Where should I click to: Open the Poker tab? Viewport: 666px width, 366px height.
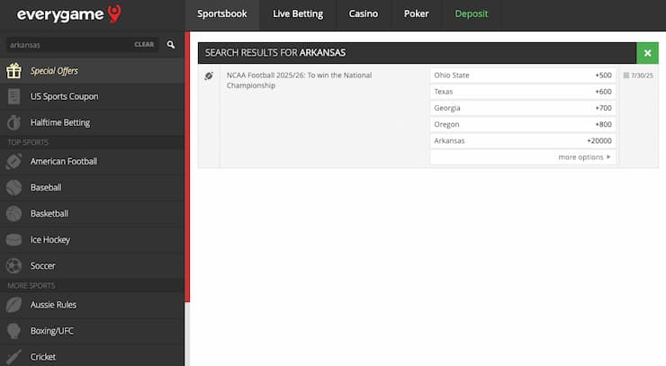(x=416, y=14)
